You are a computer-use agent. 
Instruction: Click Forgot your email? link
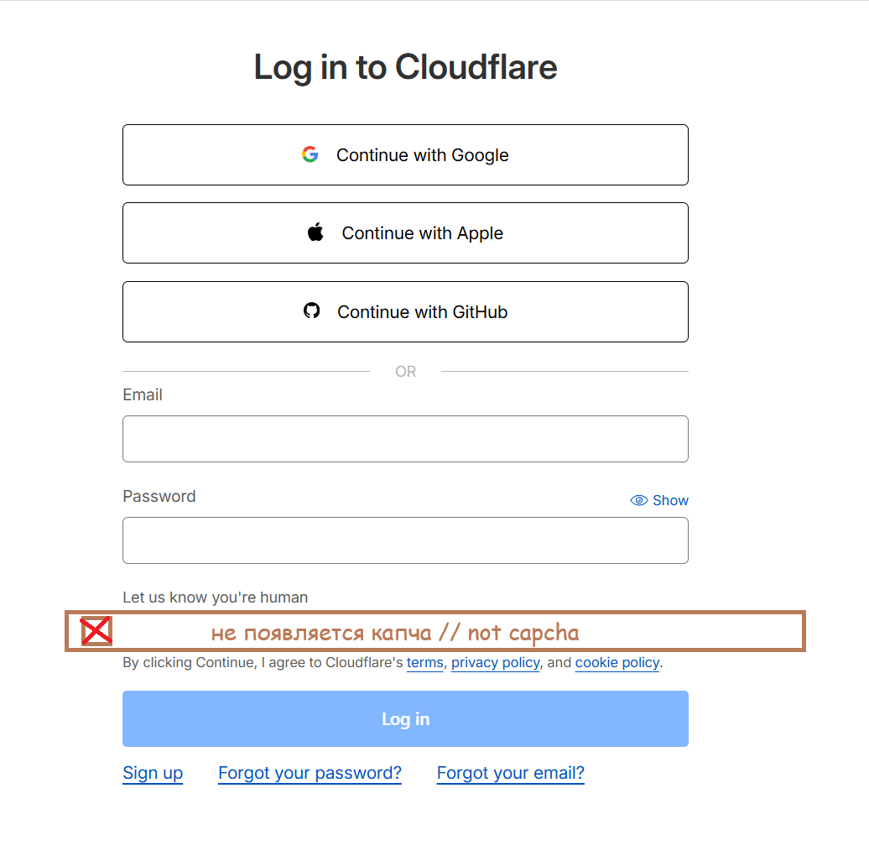click(x=510, y=773)
